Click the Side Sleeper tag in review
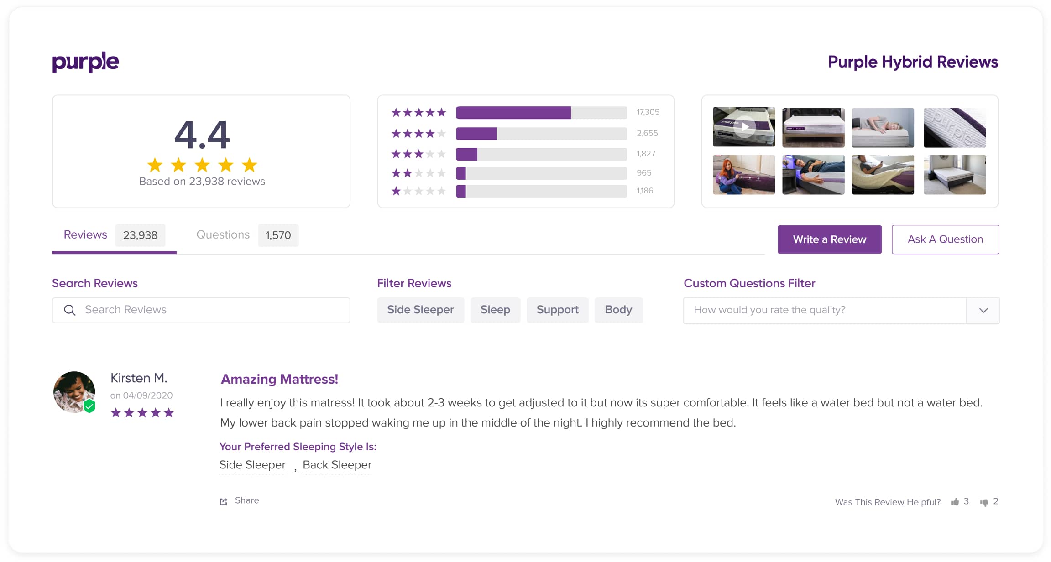Viewport: 1051px width, 562px height. point(252,465)
